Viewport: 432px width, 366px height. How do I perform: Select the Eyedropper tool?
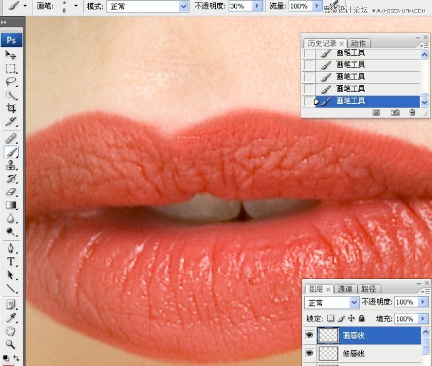pos(11,318)
